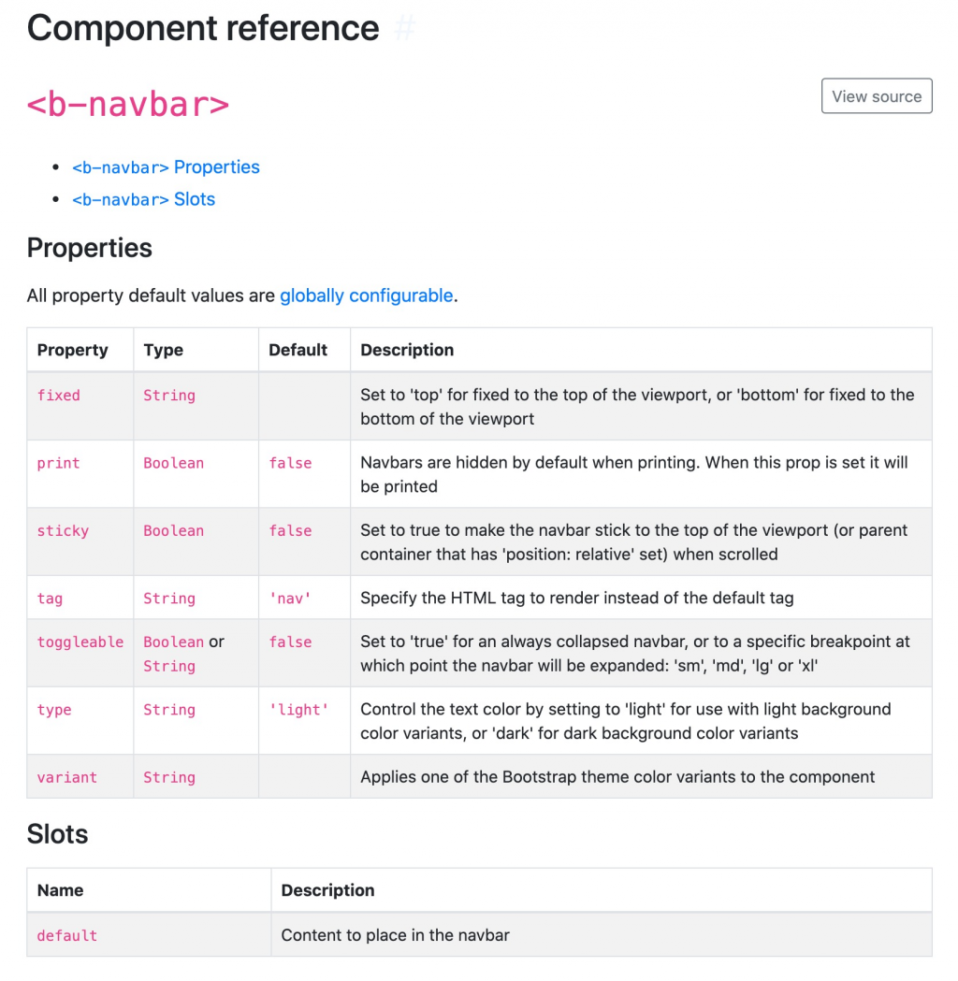
Task: Select the Type column header
Action: pos(164,350)
